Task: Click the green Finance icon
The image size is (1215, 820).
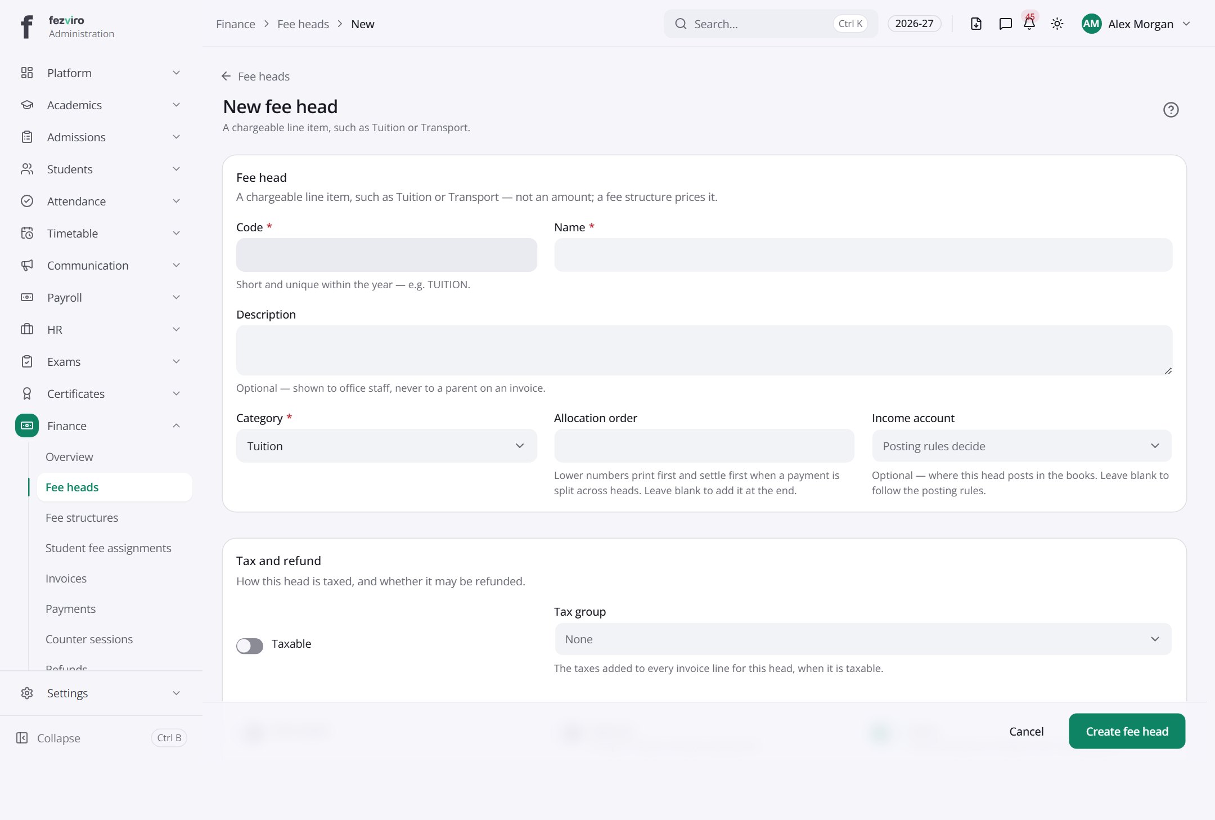Action: click(x=27, y=425)
